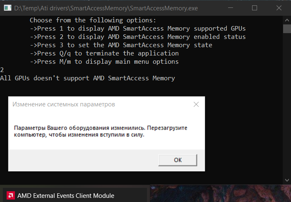Click the dialog title 'Изменение системных параметров'

click(64, 104)
